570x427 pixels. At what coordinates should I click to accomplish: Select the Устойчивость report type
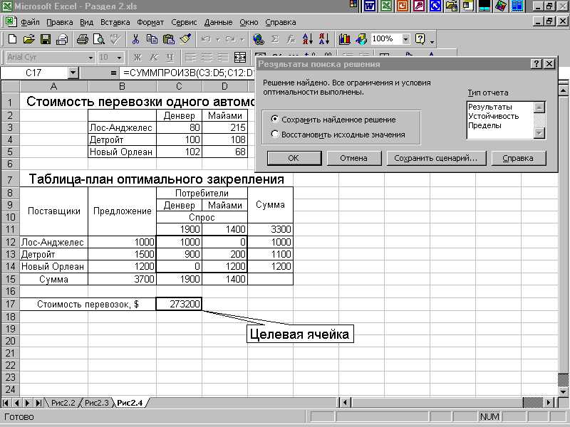coord(493,116)
